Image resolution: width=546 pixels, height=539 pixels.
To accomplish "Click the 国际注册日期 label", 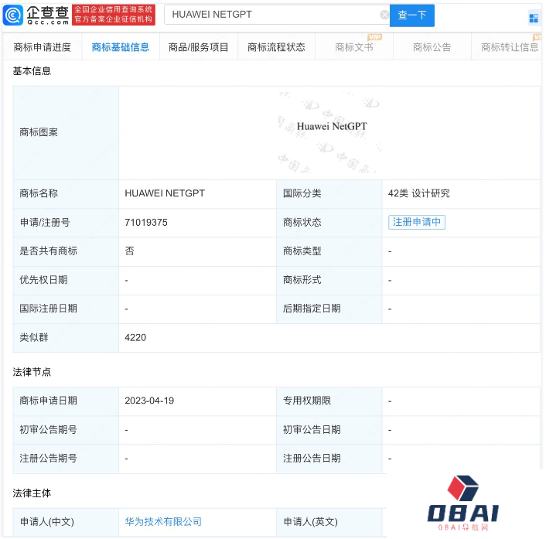I will [x=49, y=309].
